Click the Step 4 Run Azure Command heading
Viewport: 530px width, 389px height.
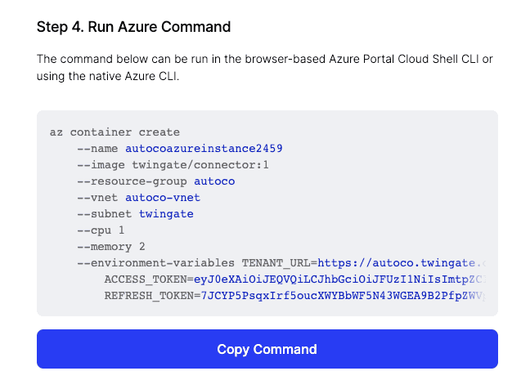(133, 27)
